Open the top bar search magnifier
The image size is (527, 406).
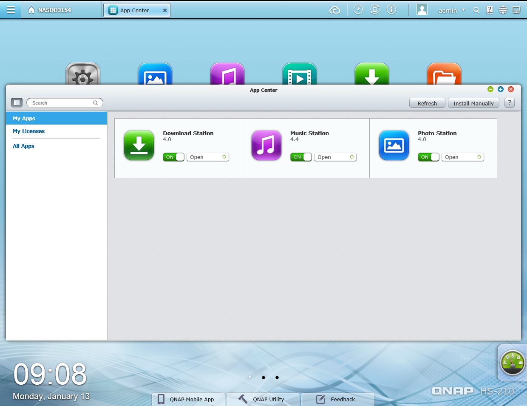coord(476,10)
